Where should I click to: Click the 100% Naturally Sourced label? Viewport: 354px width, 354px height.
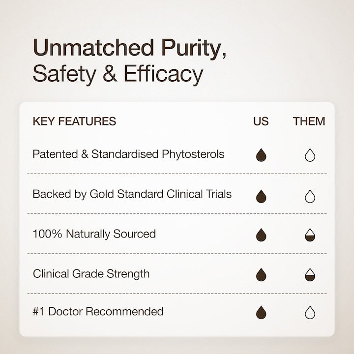(94, 234)
